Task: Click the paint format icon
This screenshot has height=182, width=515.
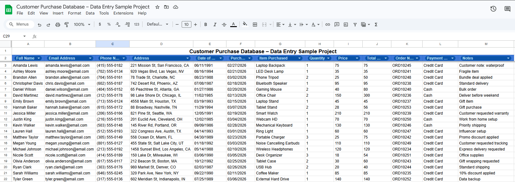Action: click(x=67, y=25)
